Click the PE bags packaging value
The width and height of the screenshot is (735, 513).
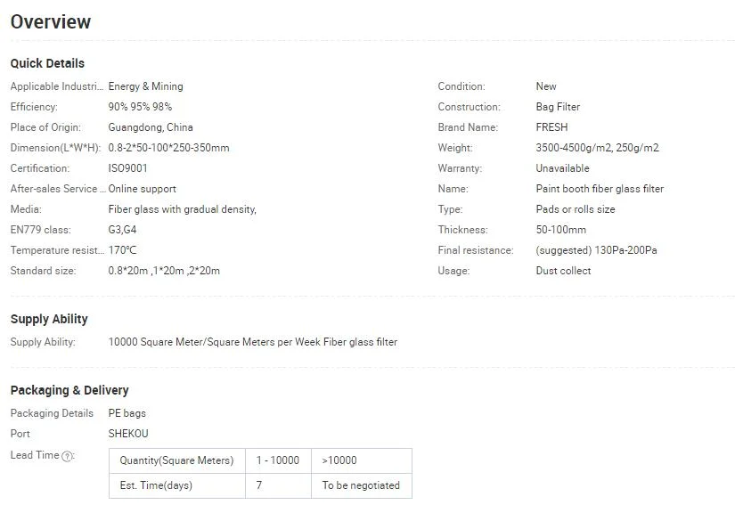point(127,413)
